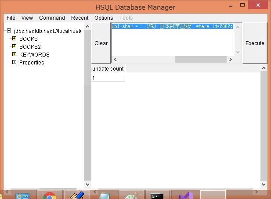Screen dimensions: 271x199
Task: Click the result cell showing 1
Action: pos(108,78)
